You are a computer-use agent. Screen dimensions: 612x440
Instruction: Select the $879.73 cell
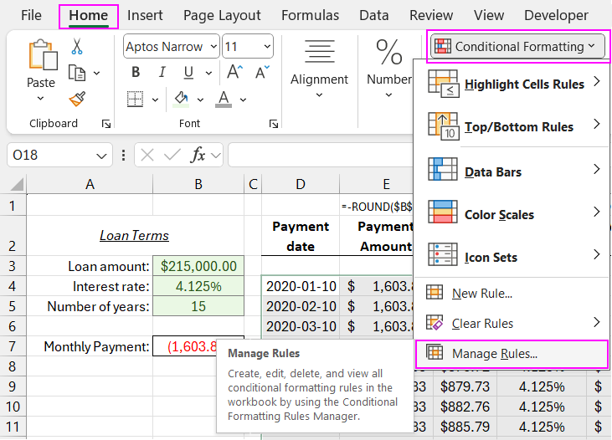coord(465,386)
